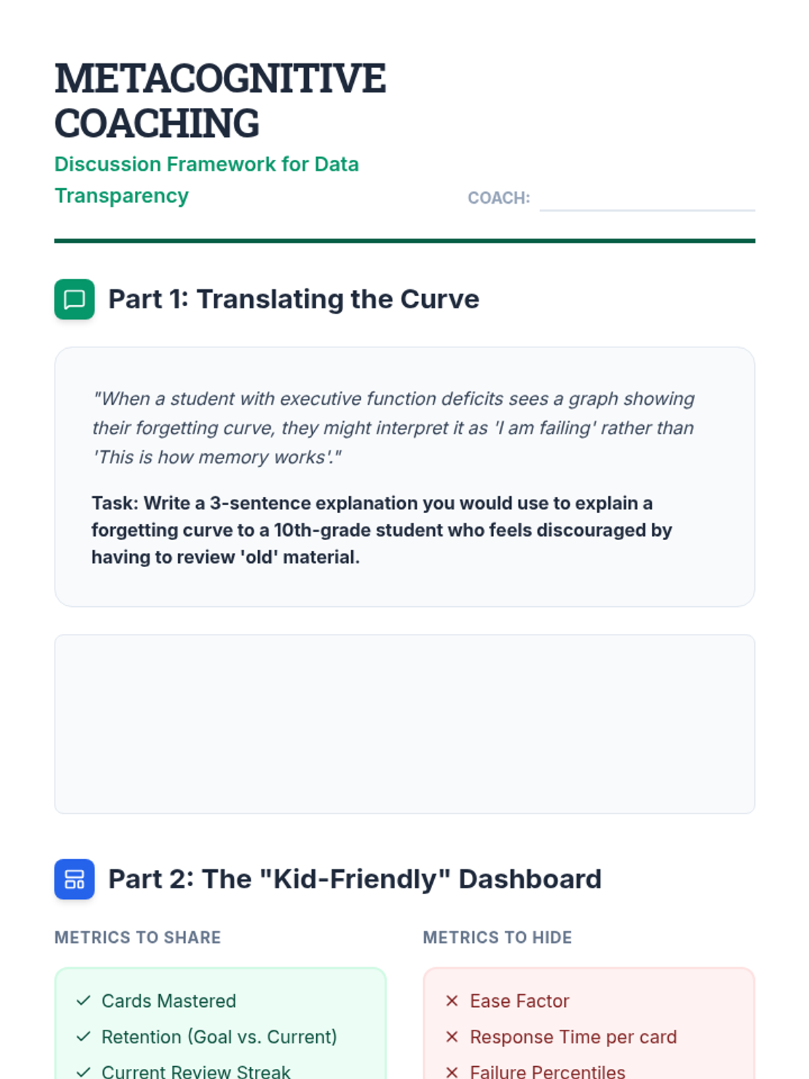Click the Response Time per card item
Screen dimensions: 809x1079
[573, 1037]
